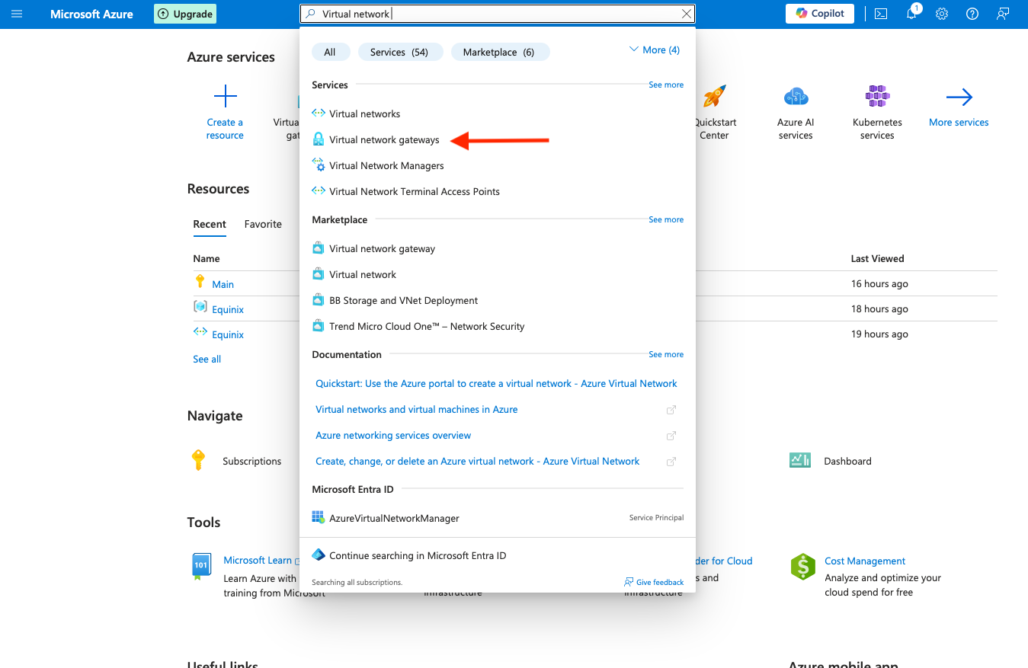This screenshot has width=1028, height=668.
Task: Click the Cost Management dollar icon
Action: [x=803, y=567]
